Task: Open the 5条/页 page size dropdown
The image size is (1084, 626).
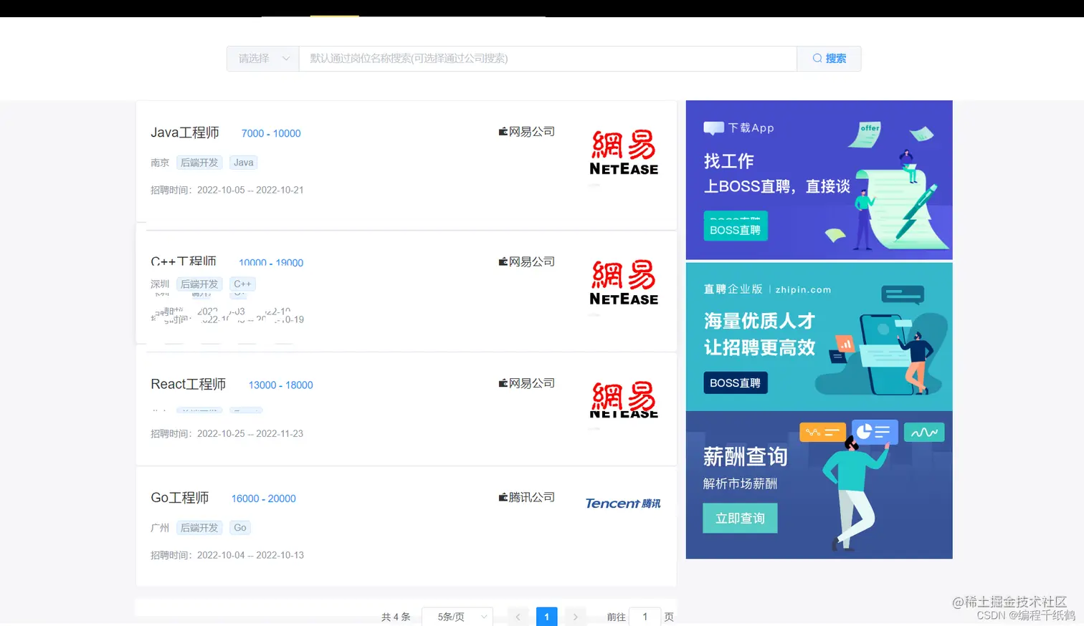Action: click(x=457, y=617)
